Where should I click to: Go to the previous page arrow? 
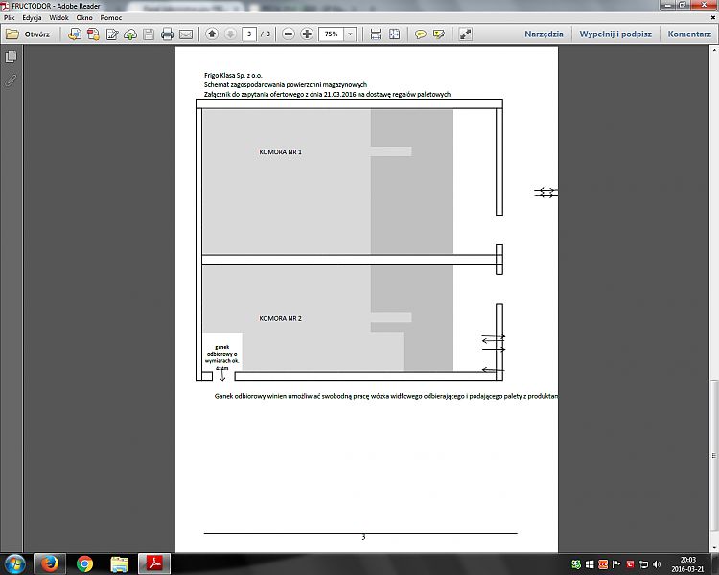click(x=212, y=34)
